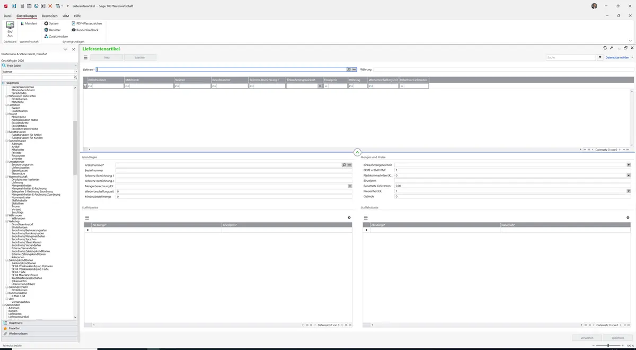This screenshot has width=636, height=350.
Task: Open Kundenfeedback in the ribbon
Action: tap(85, 30)
